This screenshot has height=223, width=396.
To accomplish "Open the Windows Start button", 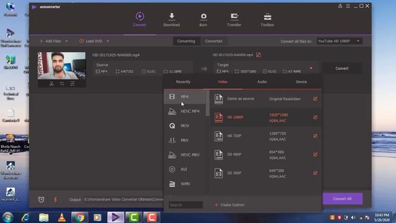I will click(7, 217).
